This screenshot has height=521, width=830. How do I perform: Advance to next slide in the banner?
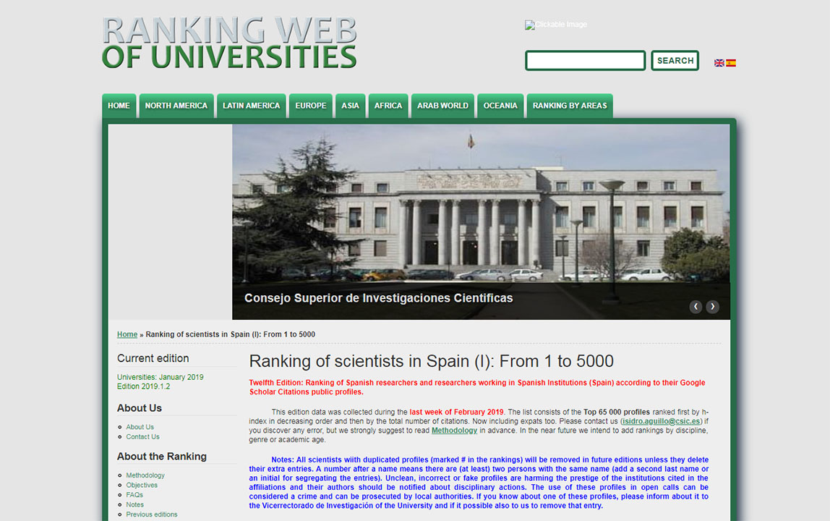tap(713, 307)
